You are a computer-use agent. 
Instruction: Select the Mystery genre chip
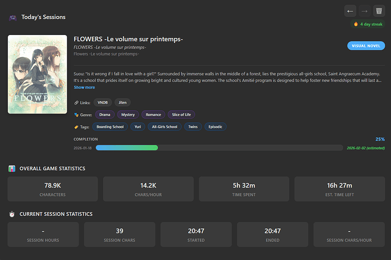coord(128,115)
